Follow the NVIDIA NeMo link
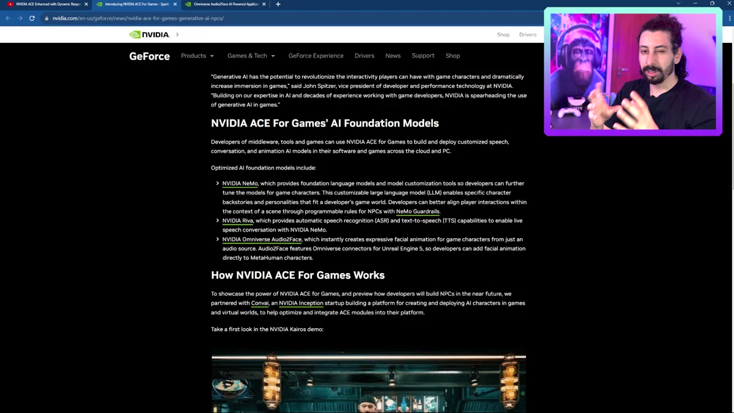Screen dimensions: 734x413 pyautogui.click(x=240, y=183)
